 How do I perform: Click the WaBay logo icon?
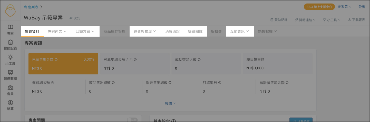click(11, 11)
